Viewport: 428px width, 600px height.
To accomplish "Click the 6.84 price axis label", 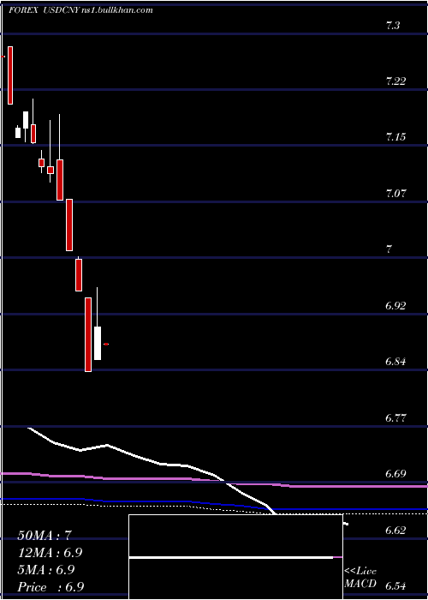I will tap(396, 362).
